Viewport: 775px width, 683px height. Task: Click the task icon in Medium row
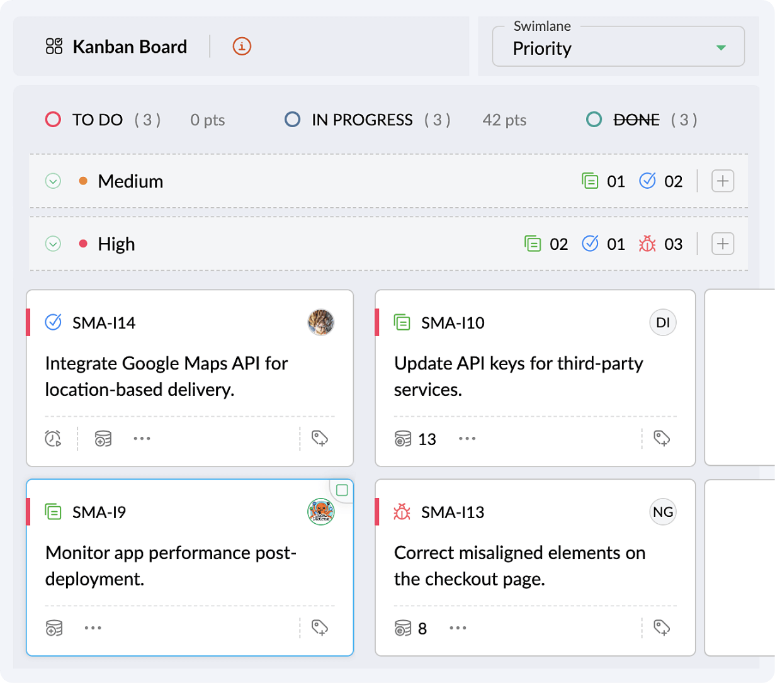click(647, 181)
